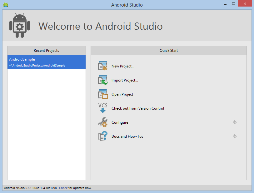Open the "Configure" text entry
This screenshot has height=193, width=254.
(120, 122)
